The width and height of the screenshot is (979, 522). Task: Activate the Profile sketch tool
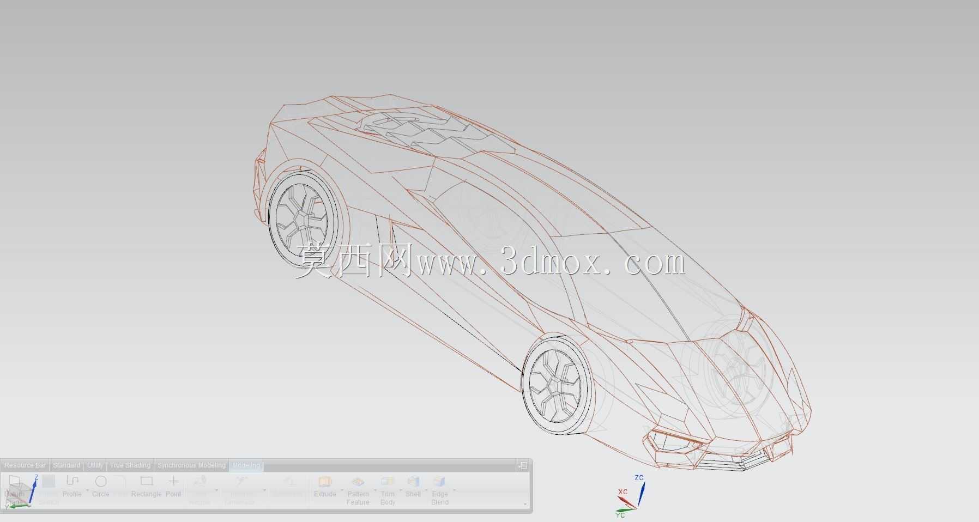[72, 486]
